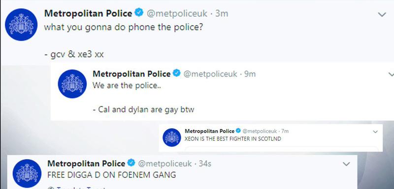
Task: Select the 'We are the police..' tweet text
Action: click(127, 85)
